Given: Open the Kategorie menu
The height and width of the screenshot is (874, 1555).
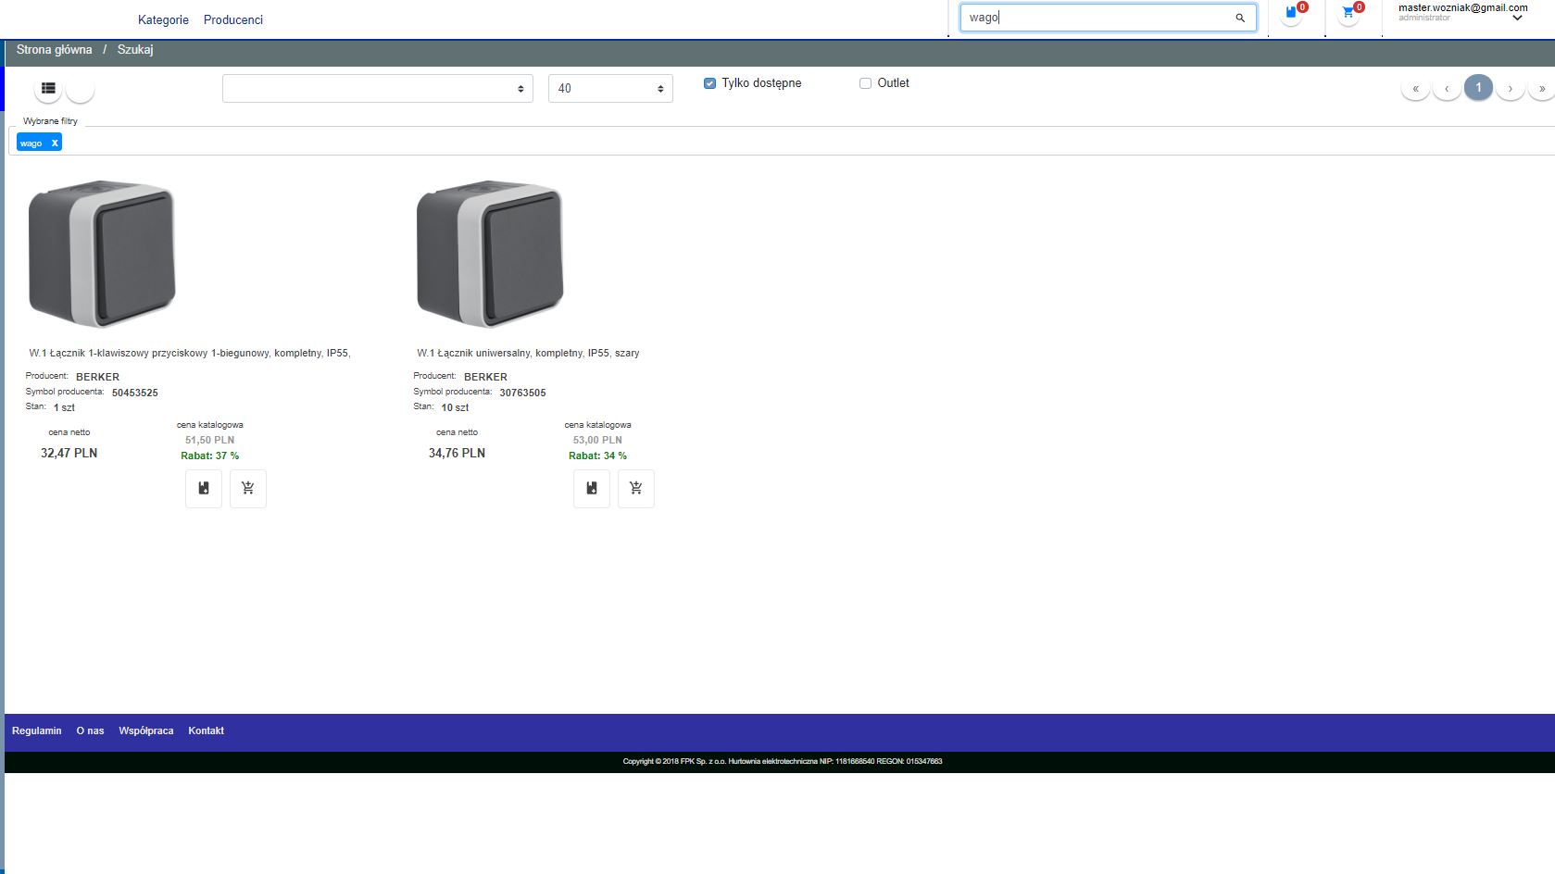Looking at the screenshot, I should click(163, 19).
